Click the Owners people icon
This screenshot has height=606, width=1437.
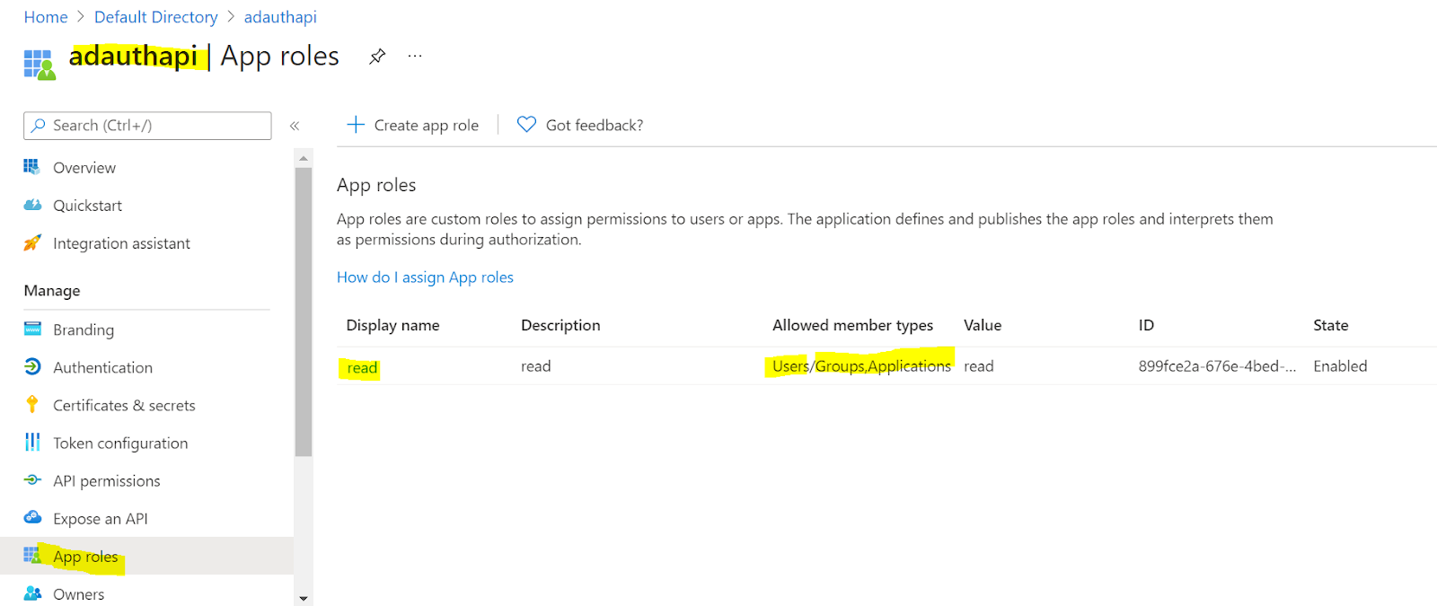(32, 593)
